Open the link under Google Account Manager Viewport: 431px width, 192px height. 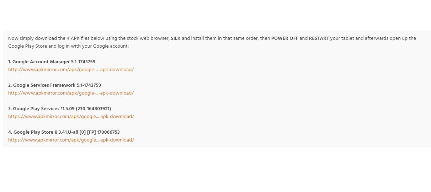[71, 70]
